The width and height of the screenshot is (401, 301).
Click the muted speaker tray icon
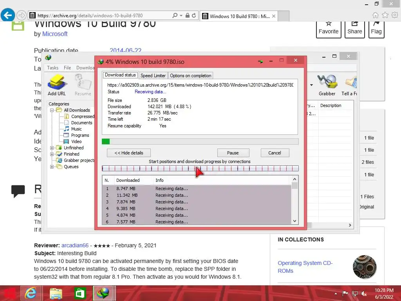(364, 294)
